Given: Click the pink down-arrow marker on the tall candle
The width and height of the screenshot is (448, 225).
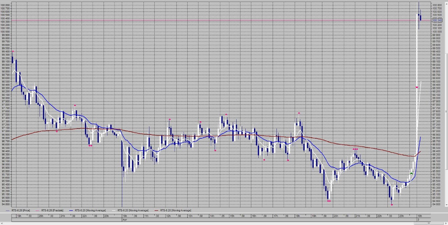Looking at the screenshot, I should coord(417,87).
